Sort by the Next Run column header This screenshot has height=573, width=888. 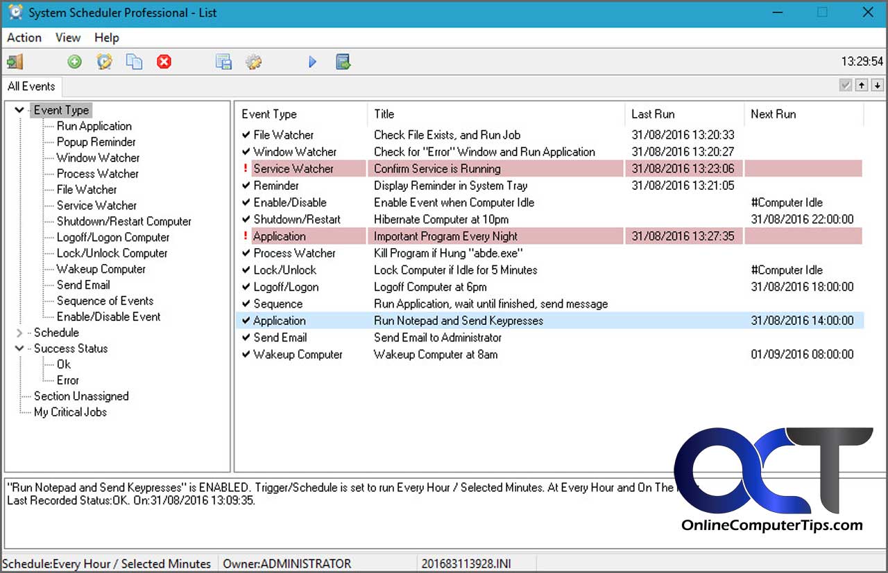804,114
